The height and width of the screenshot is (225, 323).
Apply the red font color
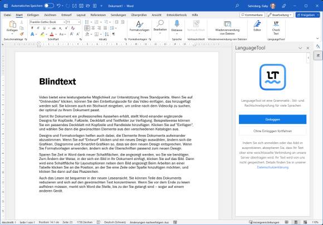coord(52,34)
